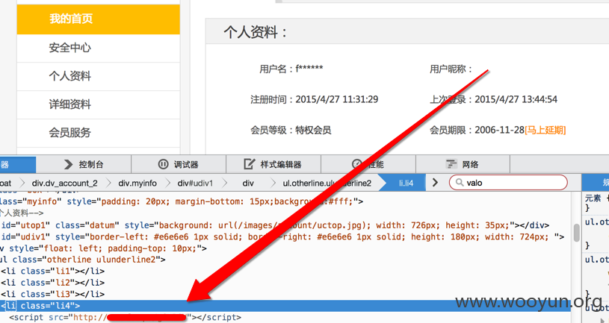Screen dimensions: 609x323
Task: Switch to the 调试器 devtools tab
Action: pos(179,164)
